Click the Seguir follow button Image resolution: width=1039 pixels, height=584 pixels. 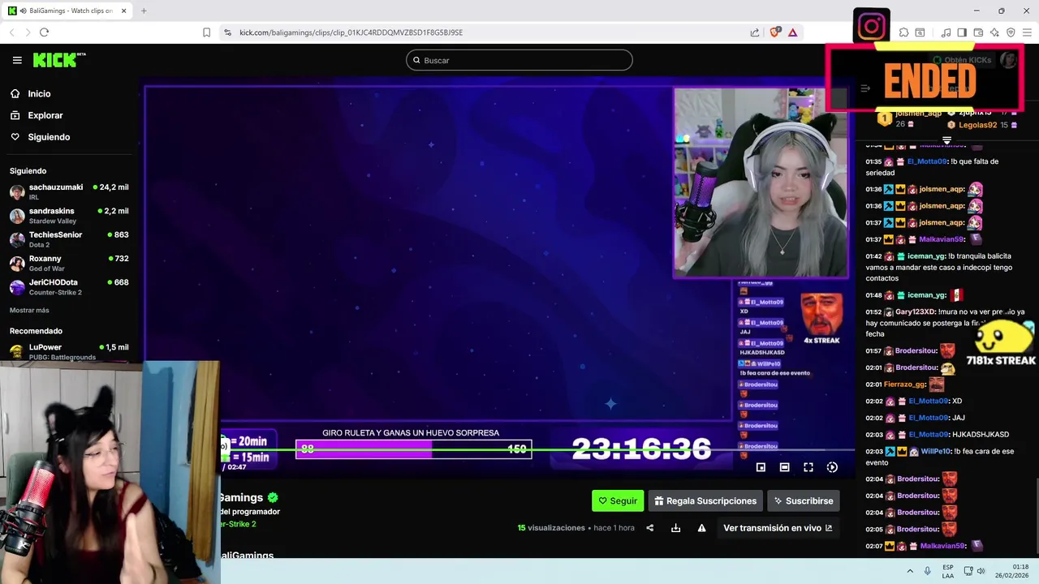(618, 501)
